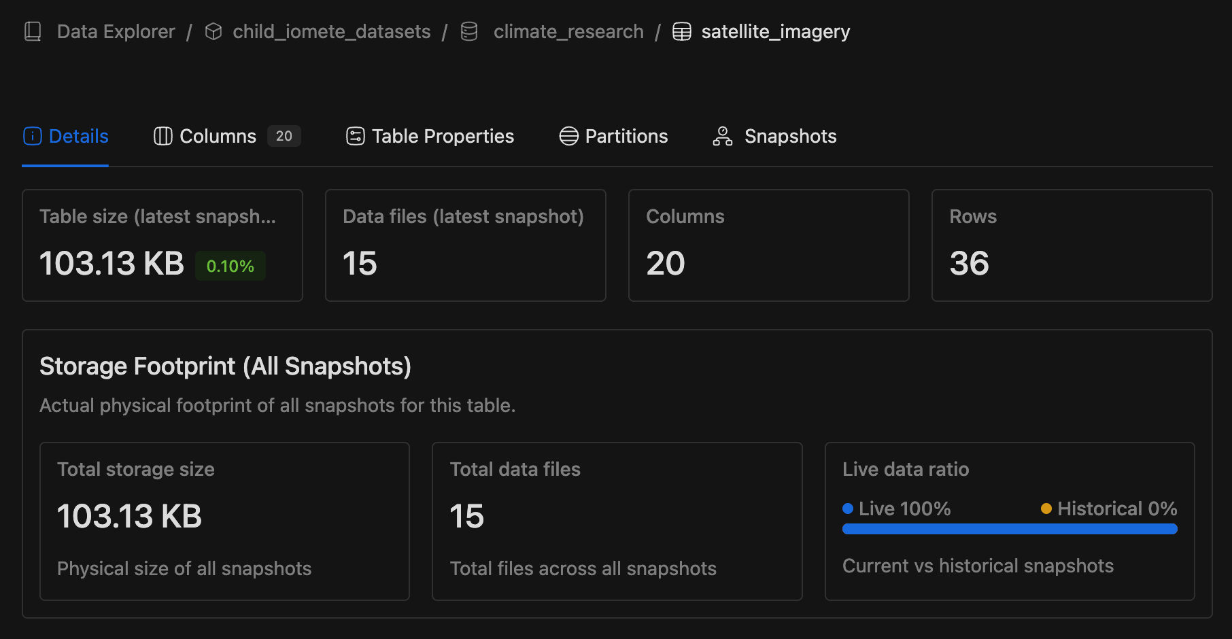Click the Data Explorer book icon
This screenshot has width=1232, height=639.
tap(32, 31)
